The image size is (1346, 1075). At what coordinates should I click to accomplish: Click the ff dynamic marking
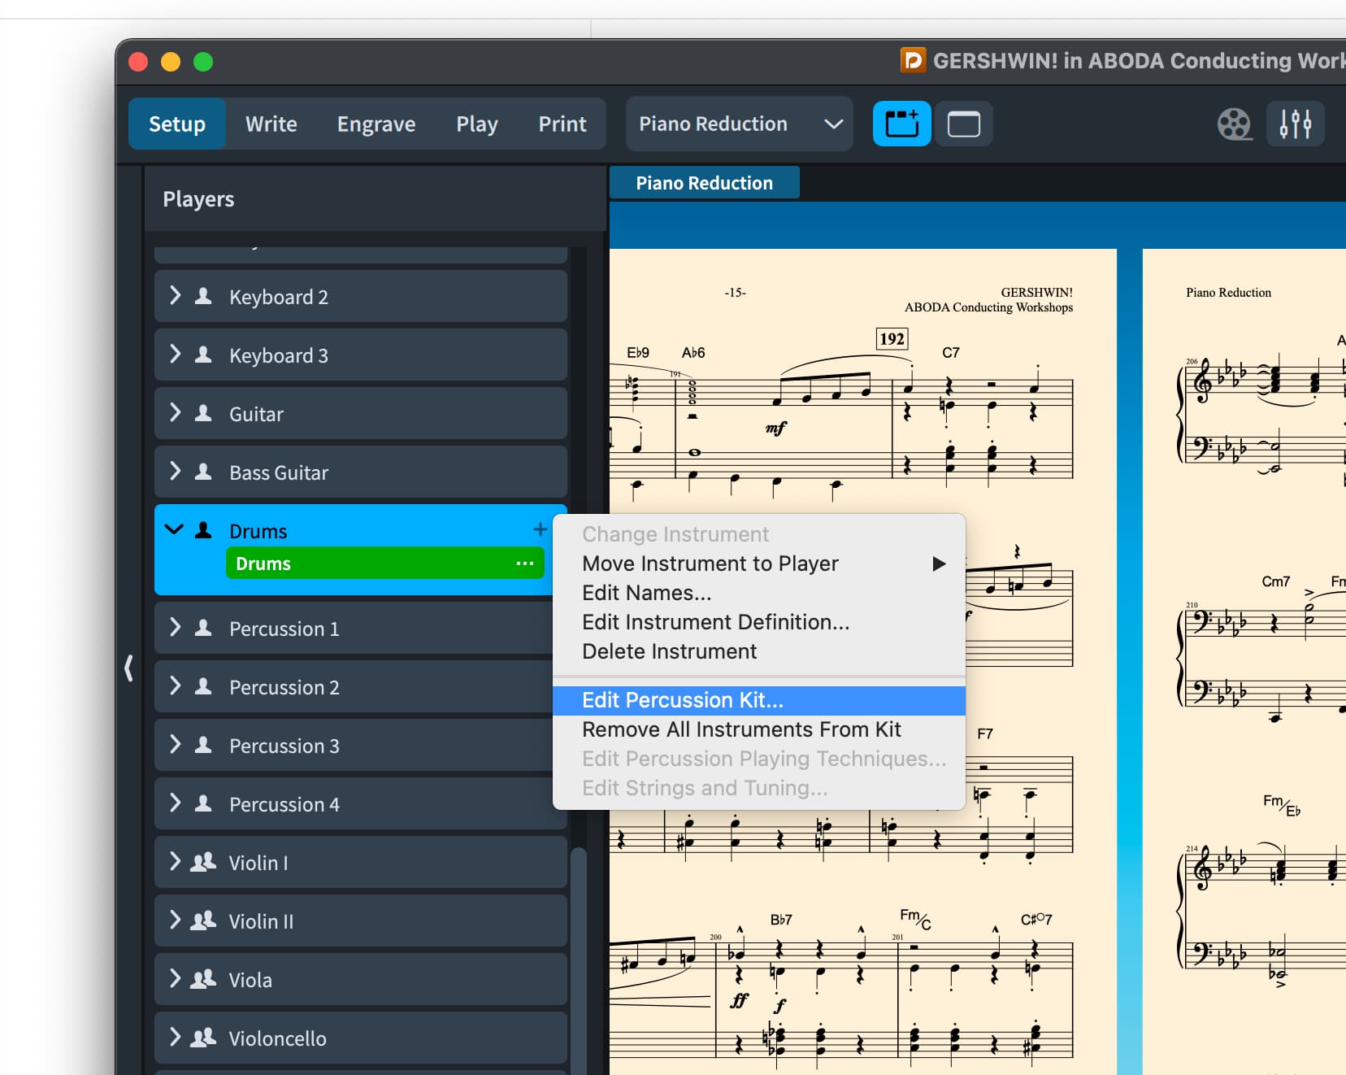[x=738, y=1000]
